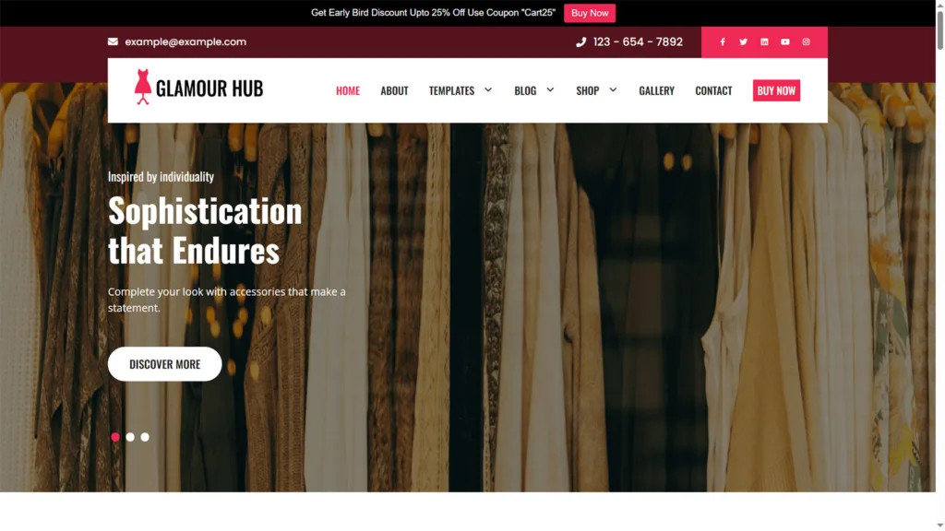Click the page vertical scrollbar thumb

[x=939, y=30]
